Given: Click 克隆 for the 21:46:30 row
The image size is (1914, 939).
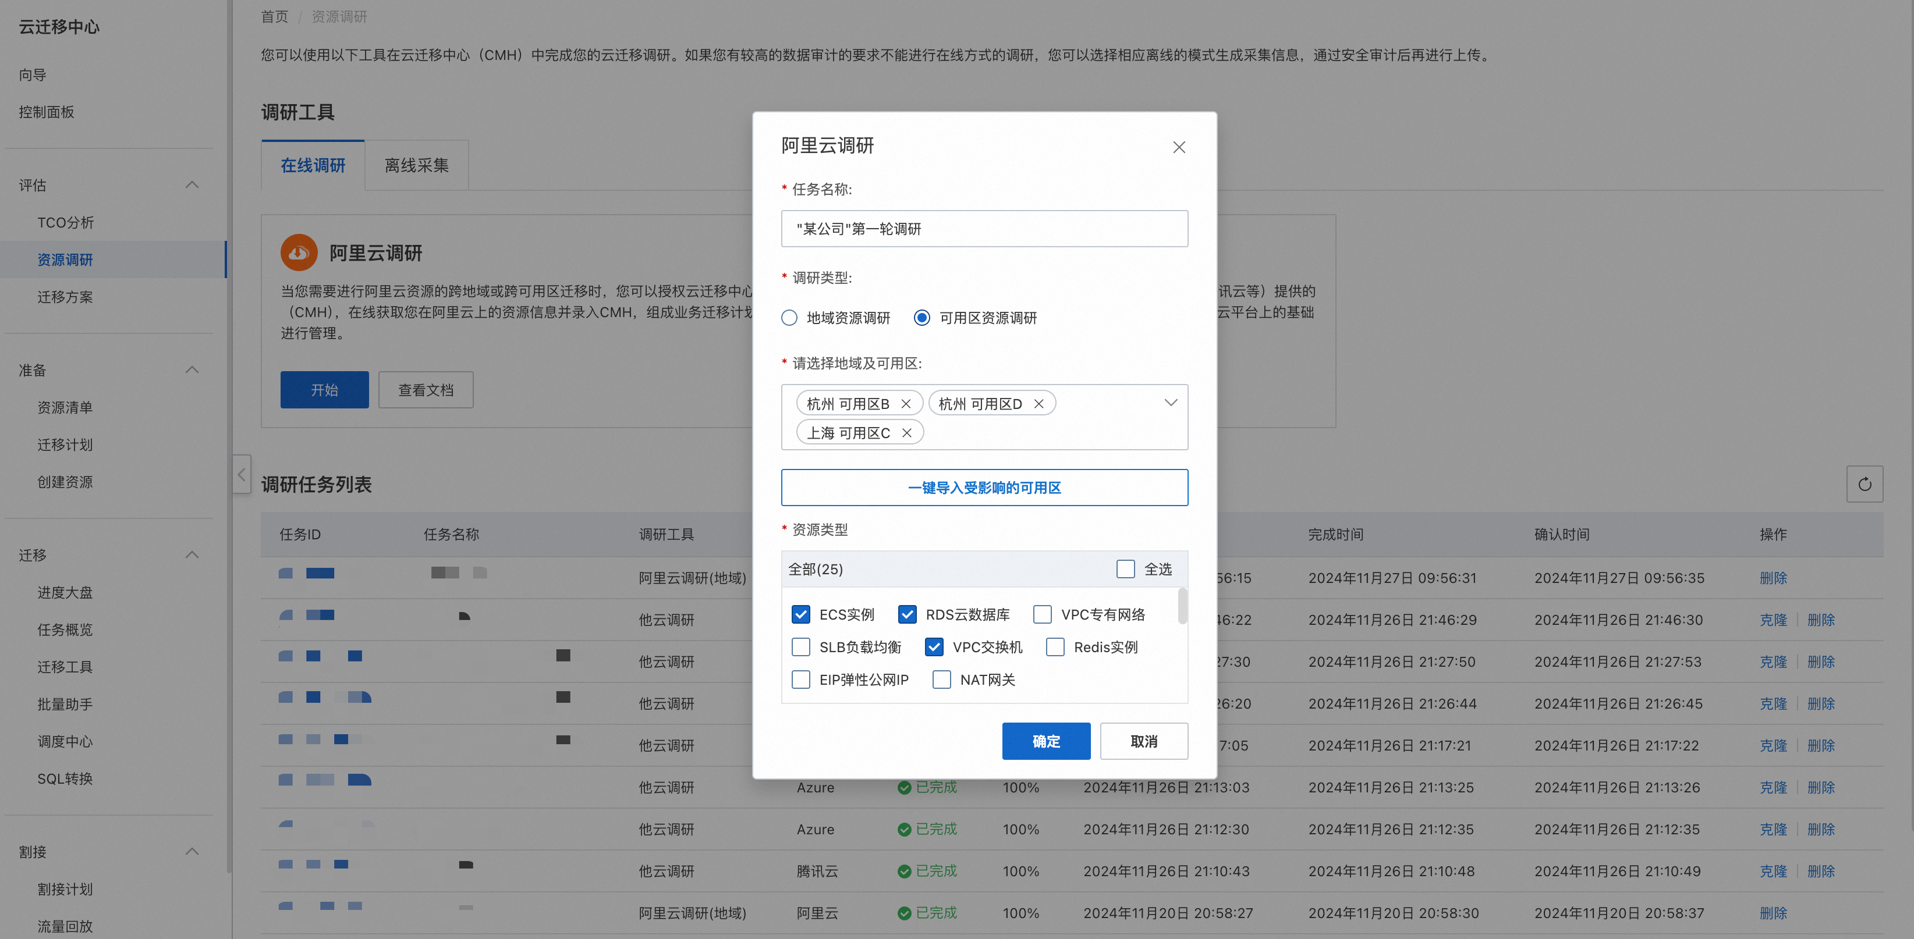Looking at the screenshot, I should point(1773,620).
